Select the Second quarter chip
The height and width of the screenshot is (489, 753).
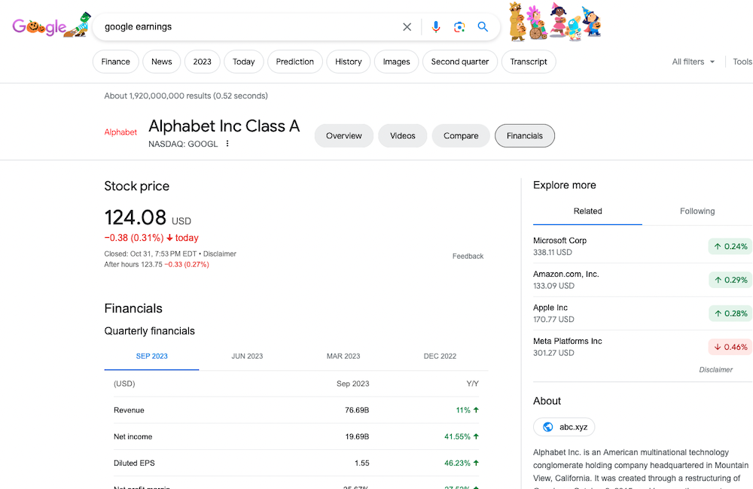[459, 62]
